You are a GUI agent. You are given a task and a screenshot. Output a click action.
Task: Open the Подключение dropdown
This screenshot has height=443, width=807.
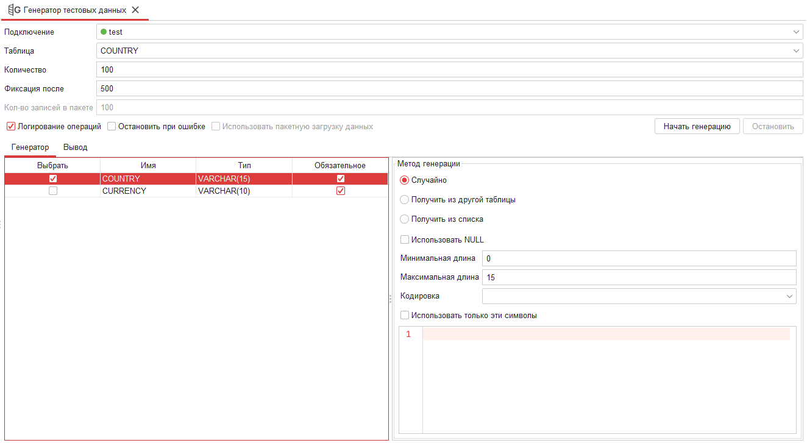tap(796, 32)
